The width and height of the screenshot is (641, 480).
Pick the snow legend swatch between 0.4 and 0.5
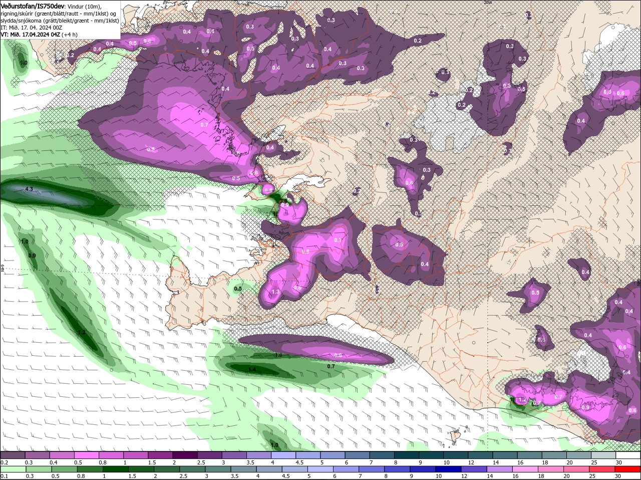tap(62, 455)
